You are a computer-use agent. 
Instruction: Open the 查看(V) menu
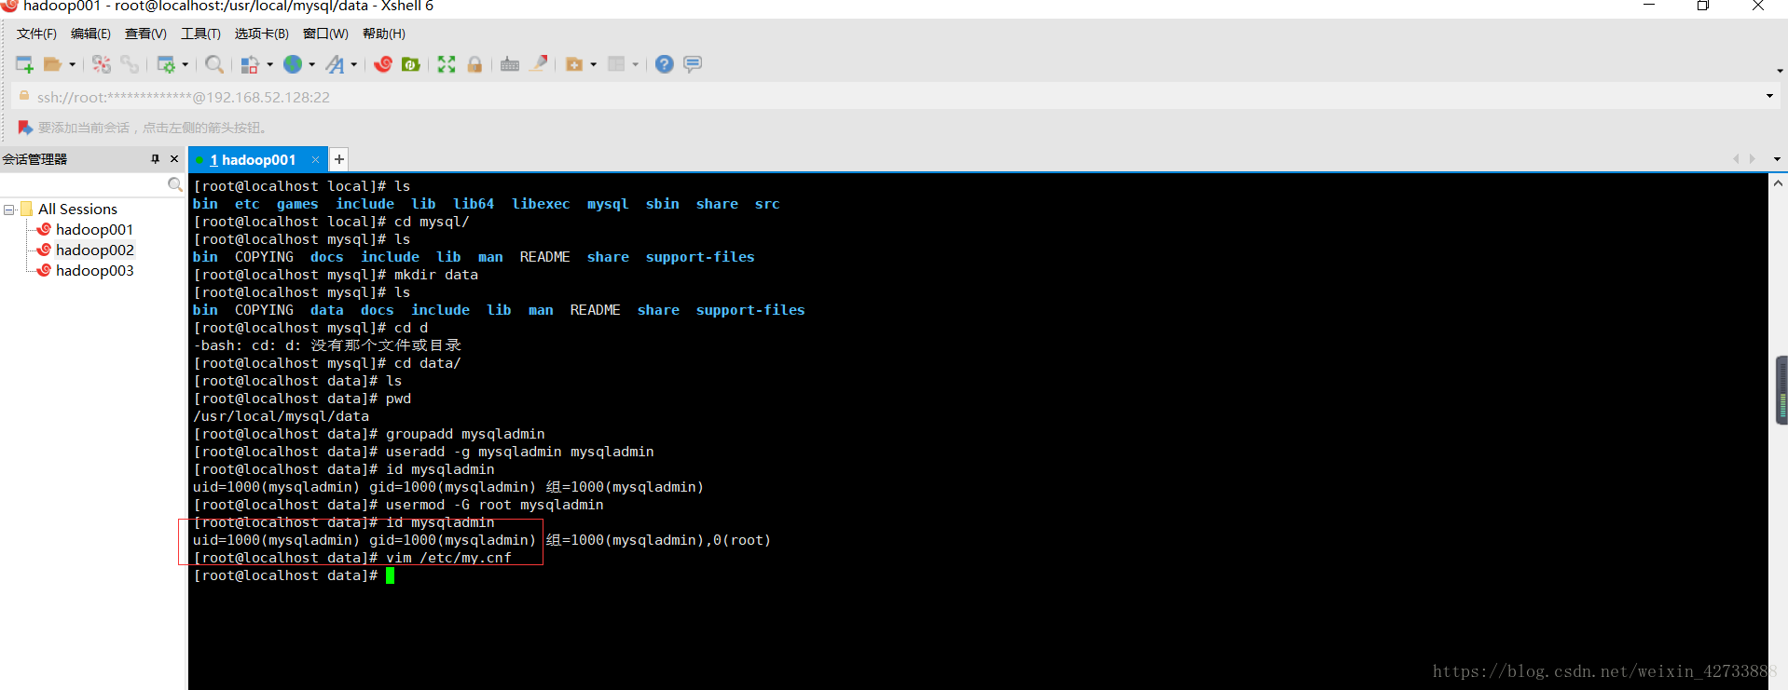pyautogui.click(x=145, y=34)
